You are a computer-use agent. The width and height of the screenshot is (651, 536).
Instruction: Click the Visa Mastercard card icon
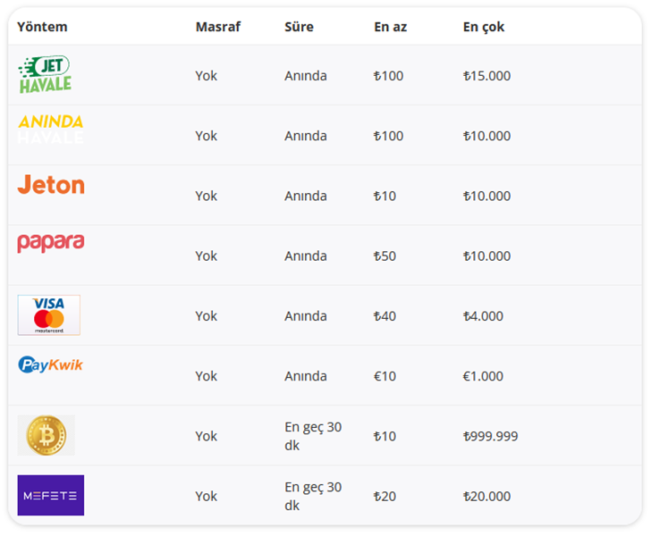(x=49, y=315)
